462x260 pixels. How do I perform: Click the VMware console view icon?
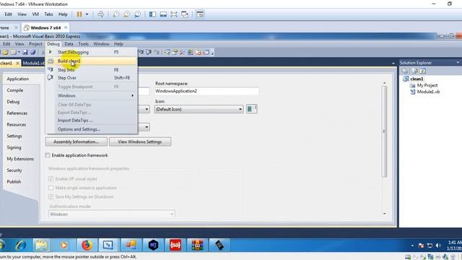[200, 14]
